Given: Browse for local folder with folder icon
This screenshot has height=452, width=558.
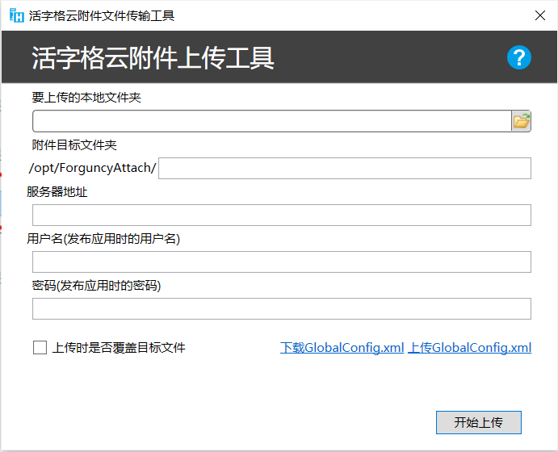Looking at the screenshot, I should click(x=521, y=121).
